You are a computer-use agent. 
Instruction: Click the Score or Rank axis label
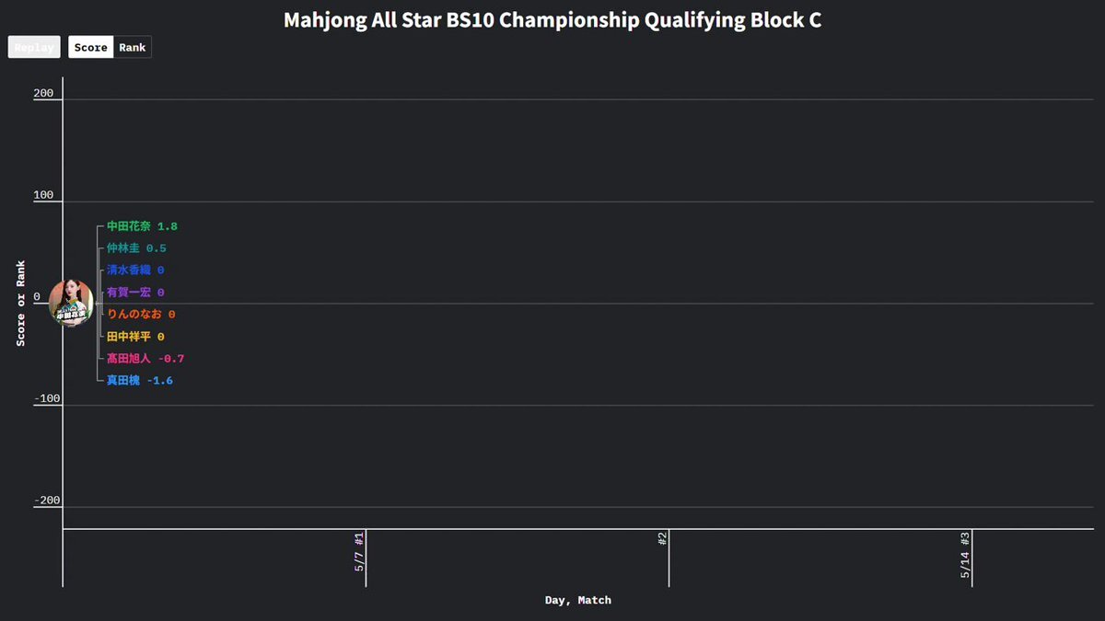coord(20,304)
